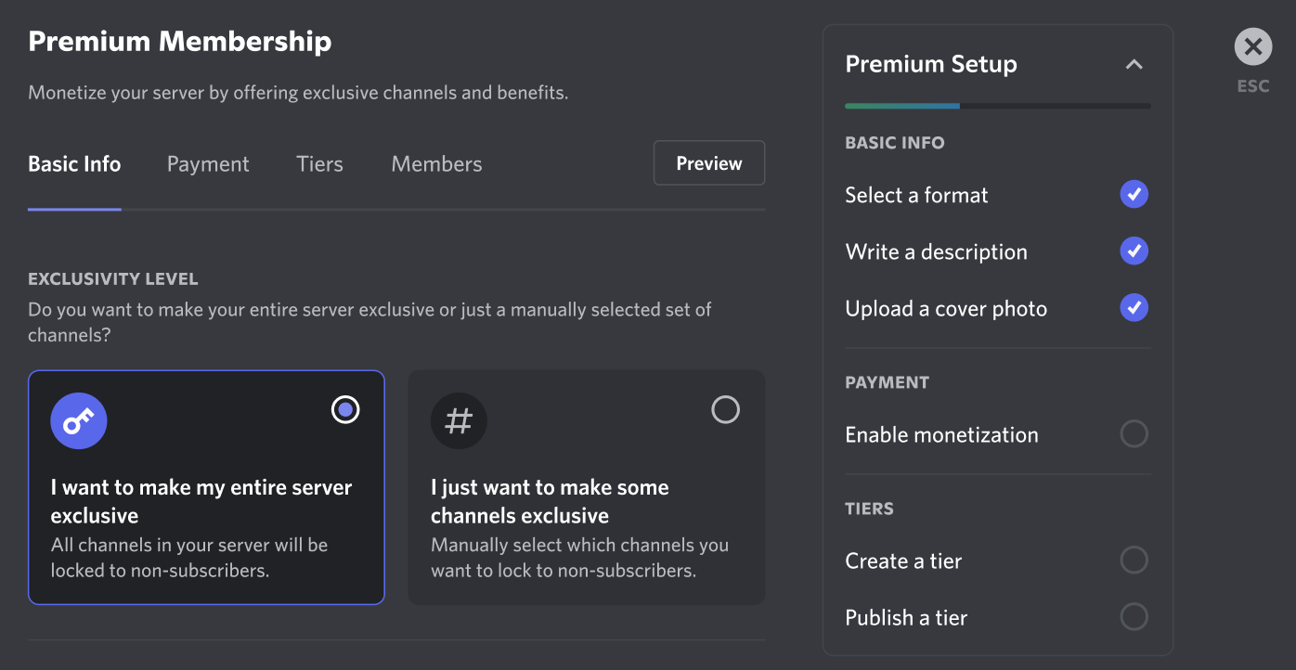The image size is (1296, 670).
Task: Click the Select a format step label
Action: (x=916, y=195)
